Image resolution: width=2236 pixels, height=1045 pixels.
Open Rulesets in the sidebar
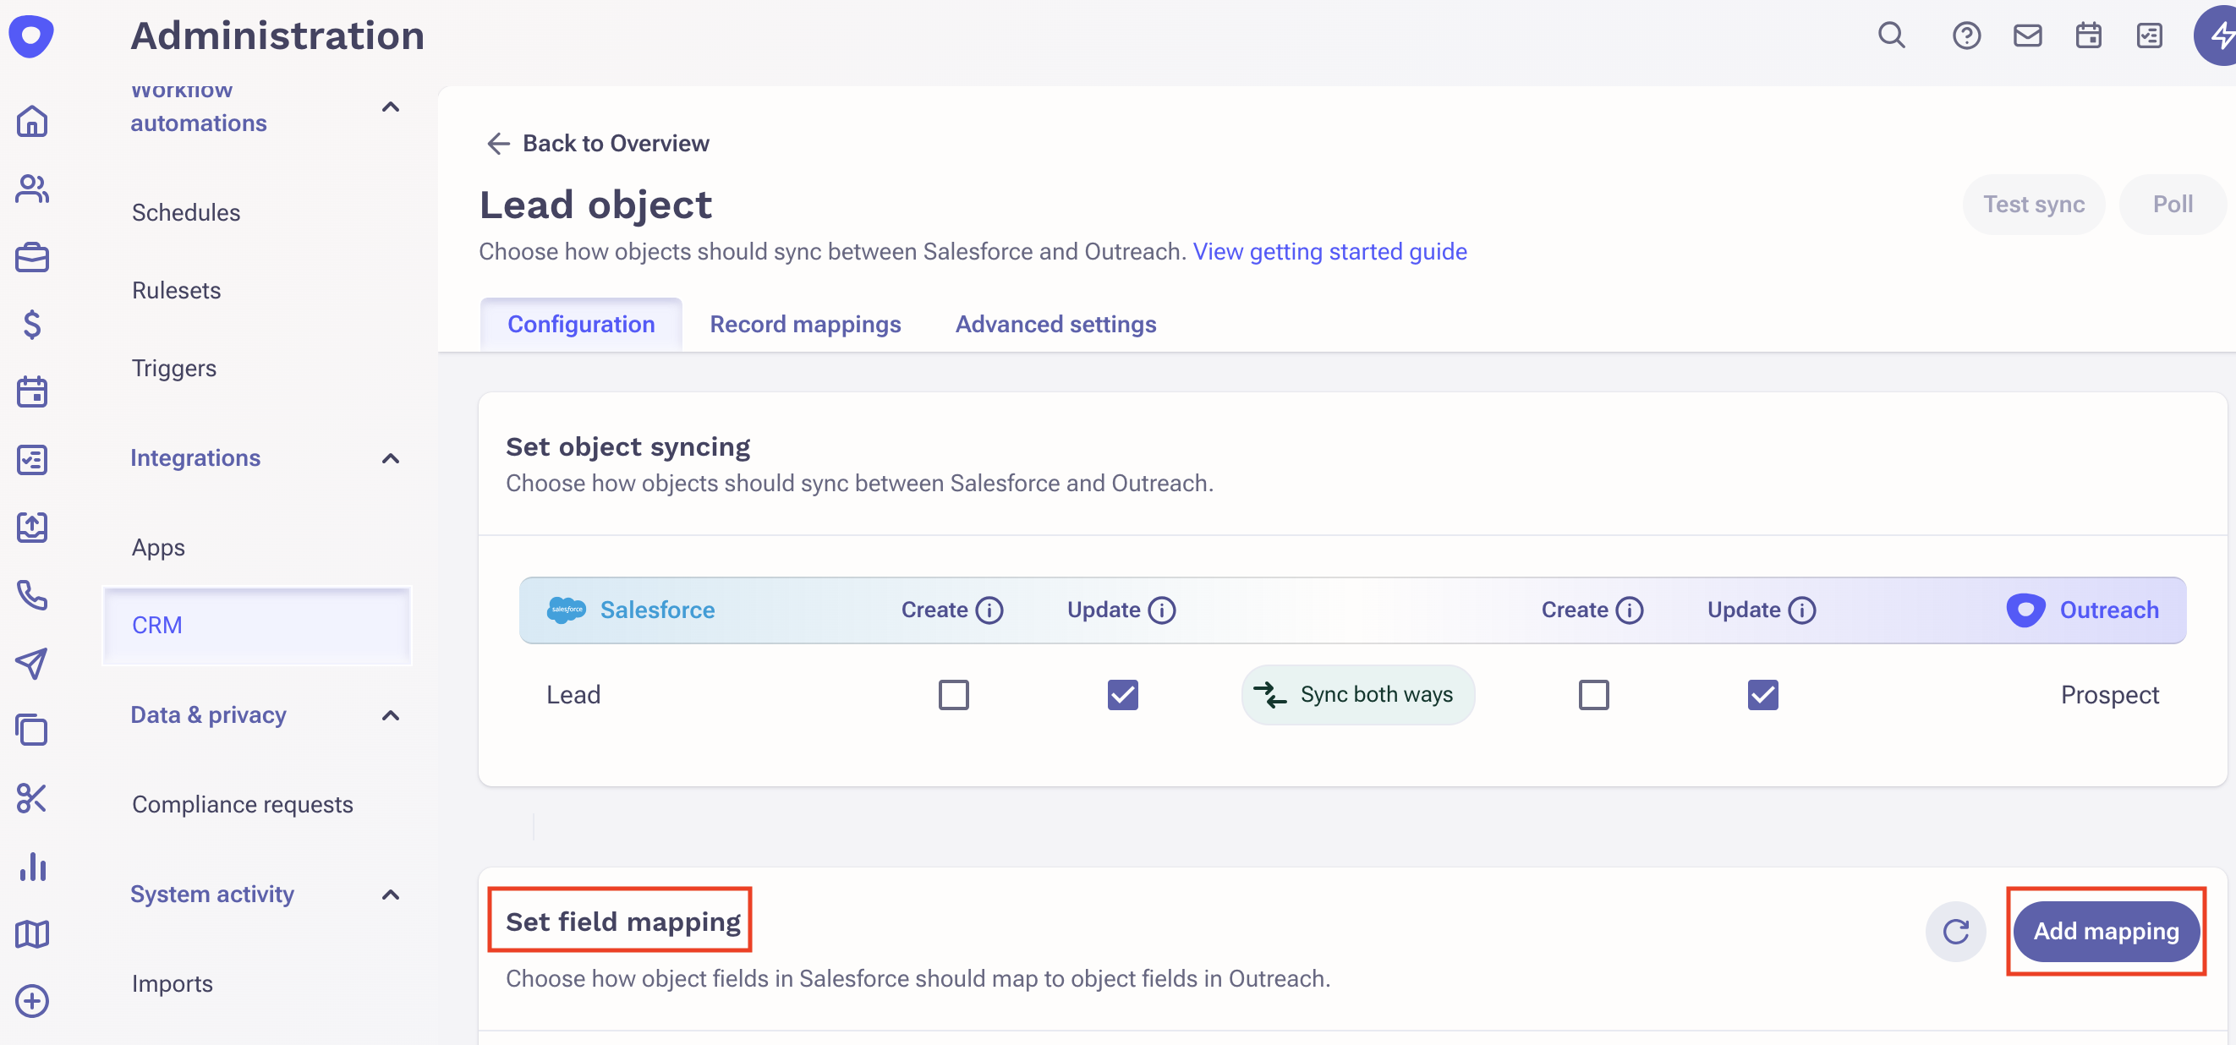[176, 290]
